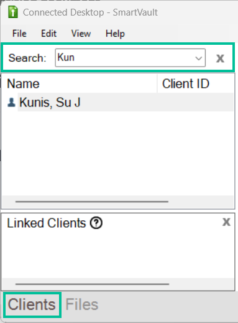This screenshot has width=238, height=323.
Task: Switch to the Files tab
Action: (82, 304)
